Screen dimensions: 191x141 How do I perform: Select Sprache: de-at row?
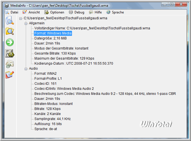46,129
